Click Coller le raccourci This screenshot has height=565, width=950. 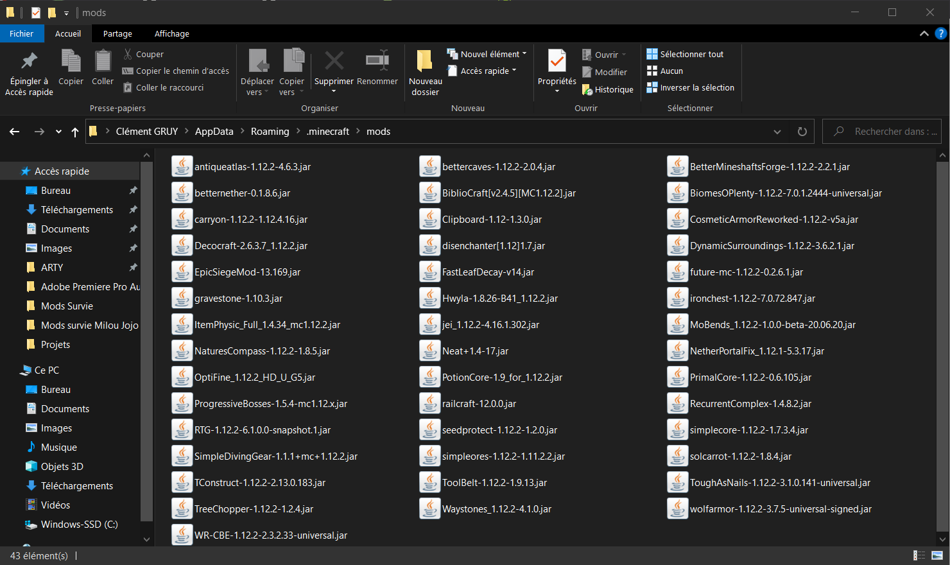tap(163, 87)
